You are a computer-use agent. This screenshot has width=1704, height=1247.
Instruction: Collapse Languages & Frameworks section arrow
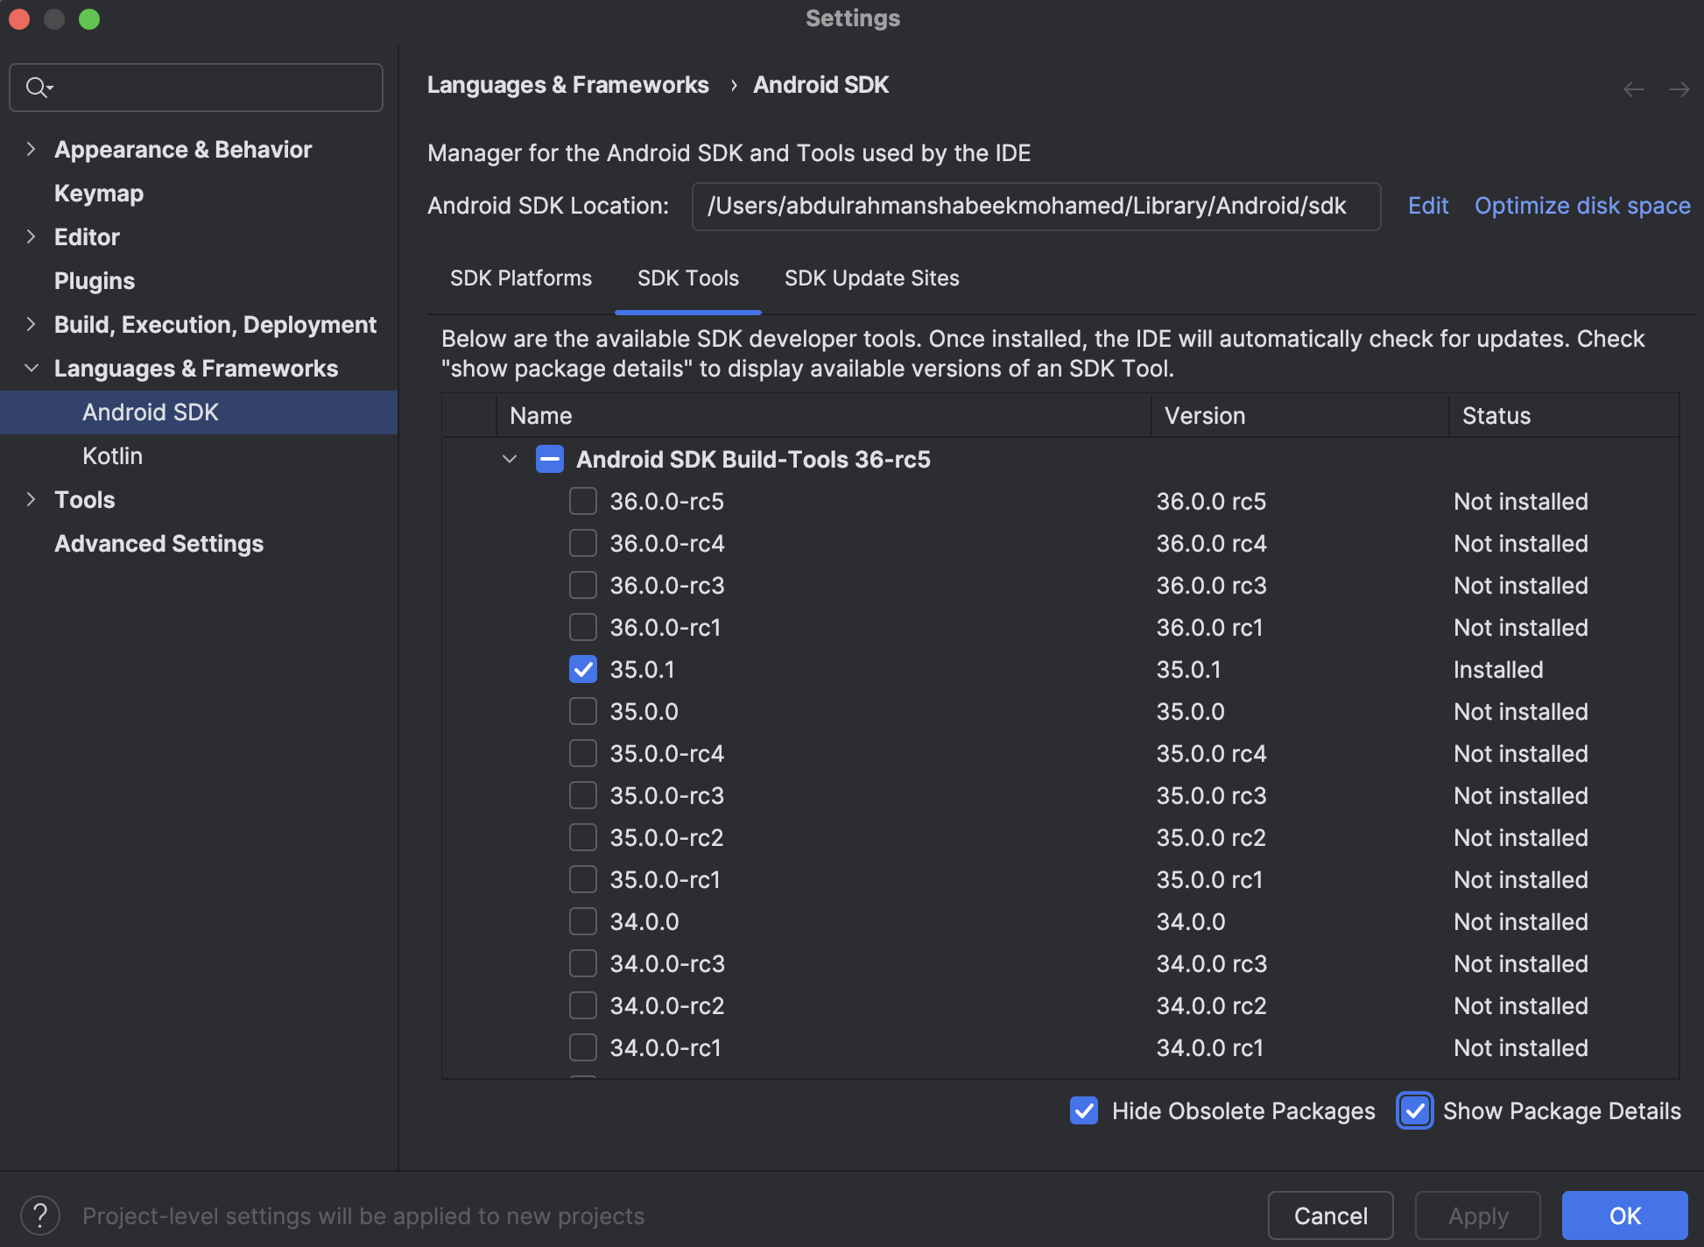point(32,368)
